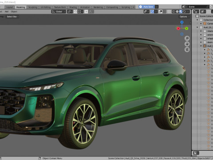Switch to the Sculpting workspace tab

(x=33, y=7)
